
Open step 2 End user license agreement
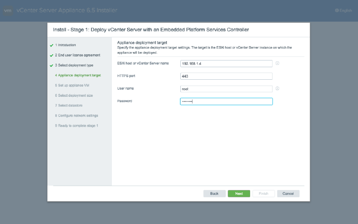point(77,55)
